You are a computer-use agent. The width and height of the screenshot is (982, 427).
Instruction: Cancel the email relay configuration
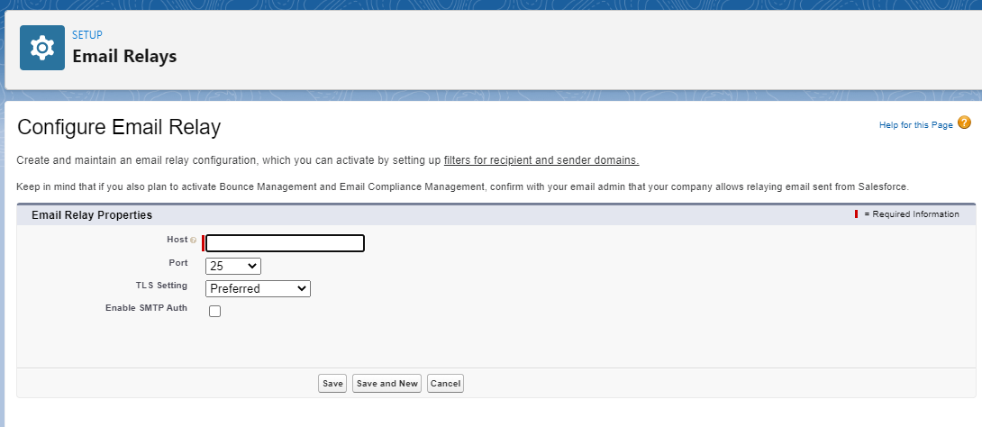pyautogui.click(x=445, y=383)
